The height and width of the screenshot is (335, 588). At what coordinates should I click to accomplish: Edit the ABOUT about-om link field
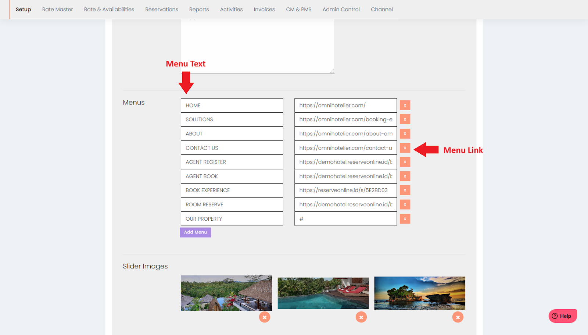pyautogui.click(x=345, y=134)
